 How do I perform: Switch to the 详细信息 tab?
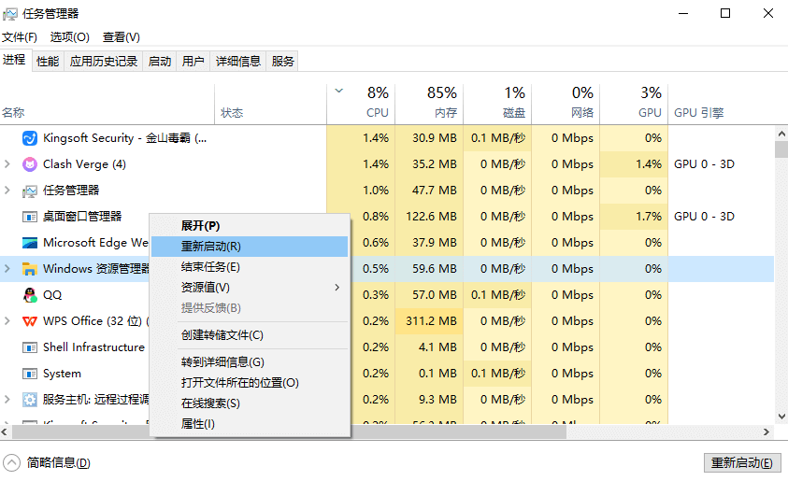point(238,62)
